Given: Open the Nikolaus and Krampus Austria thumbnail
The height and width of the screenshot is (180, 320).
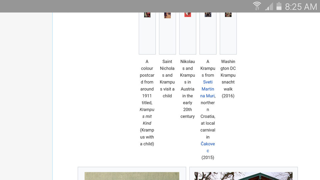Looking at the screenshot, I should coord(188,14).
